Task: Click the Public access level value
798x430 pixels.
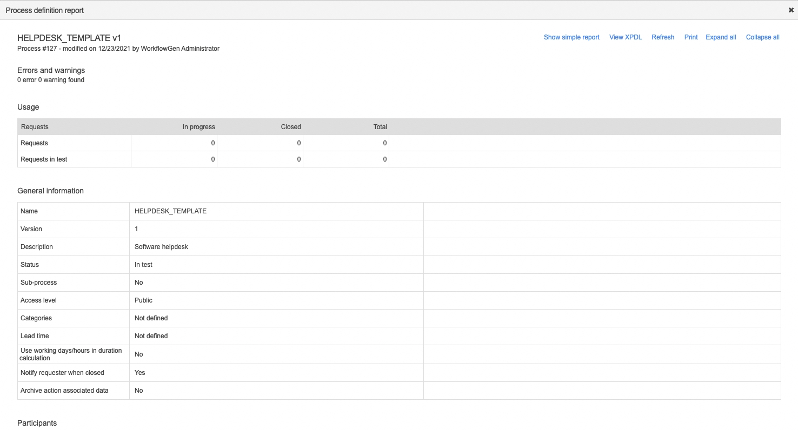Action: pyautogui.click(x=143, y=300)
